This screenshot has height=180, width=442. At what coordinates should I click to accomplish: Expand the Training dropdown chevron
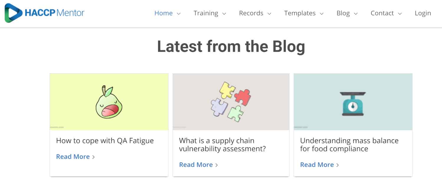click(224, 14)
